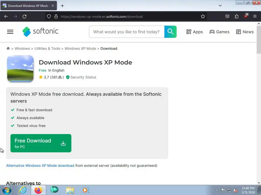Bookmark this page with the star
The image size is (261, 195).
pyautogui.click(x=203, y=17)
